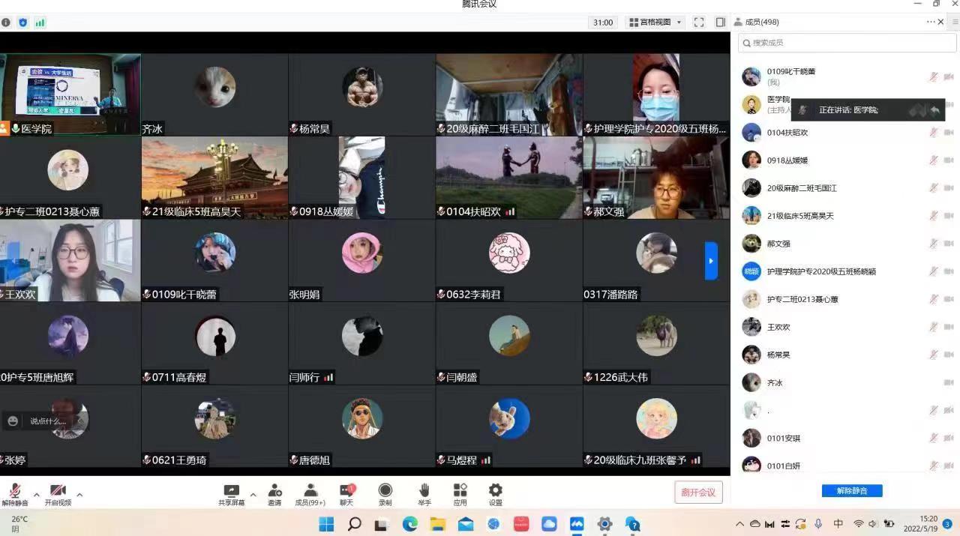960x536 pixels.
Task: Start recording with the 录制 icon
Action: (385, 493)
